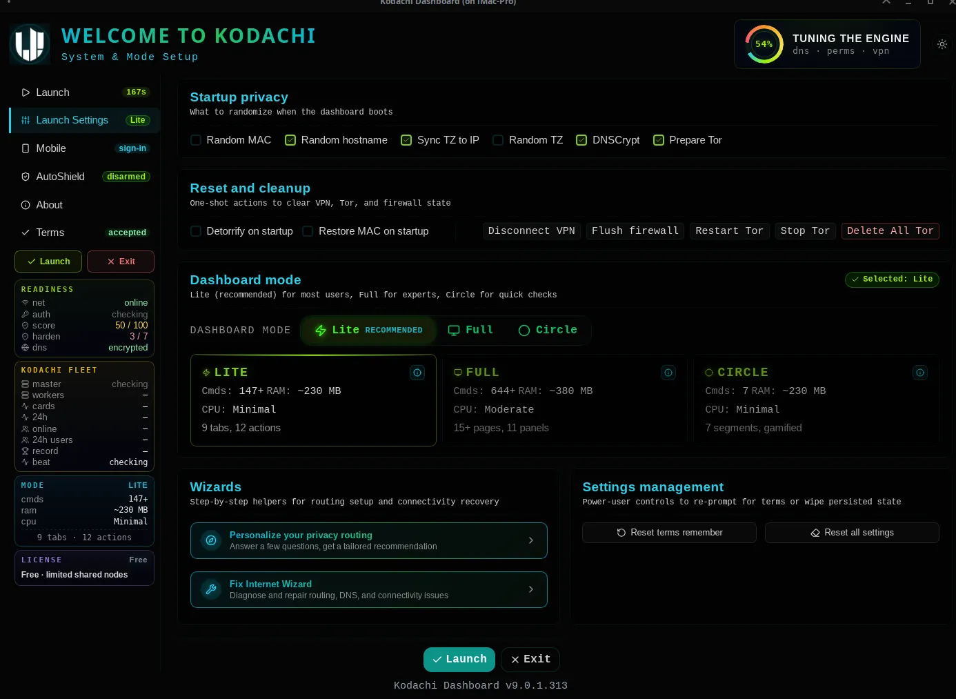Enable Restore MAC on startup
The image size is (956, 699).
[308, 231]
